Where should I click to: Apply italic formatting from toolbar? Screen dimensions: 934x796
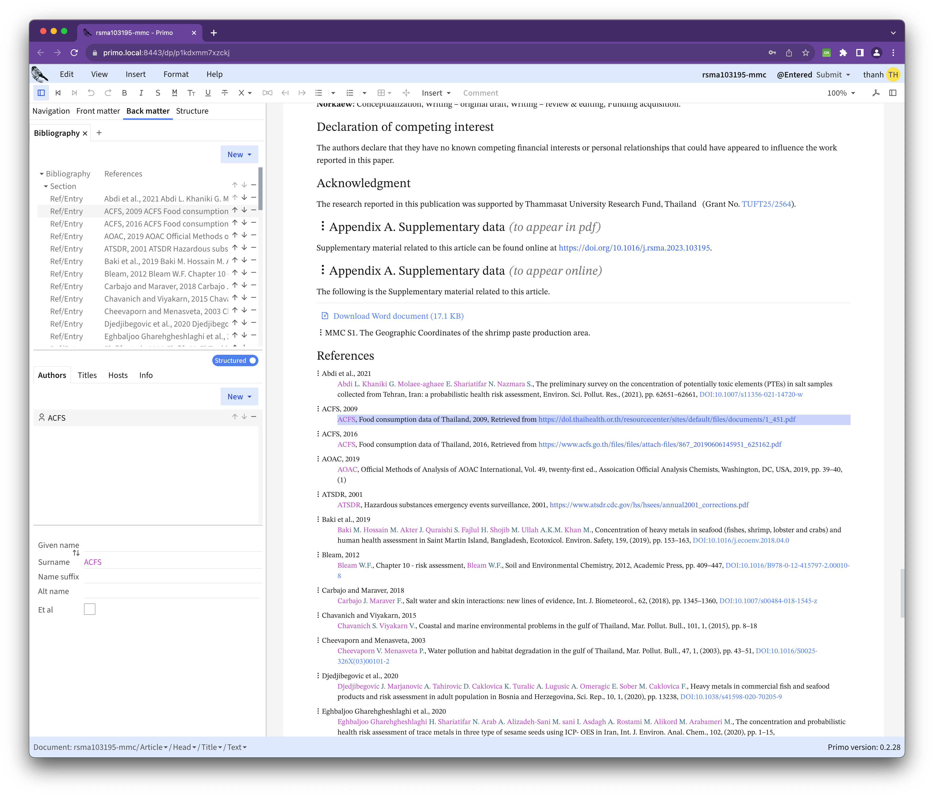(x=141, y=93)
